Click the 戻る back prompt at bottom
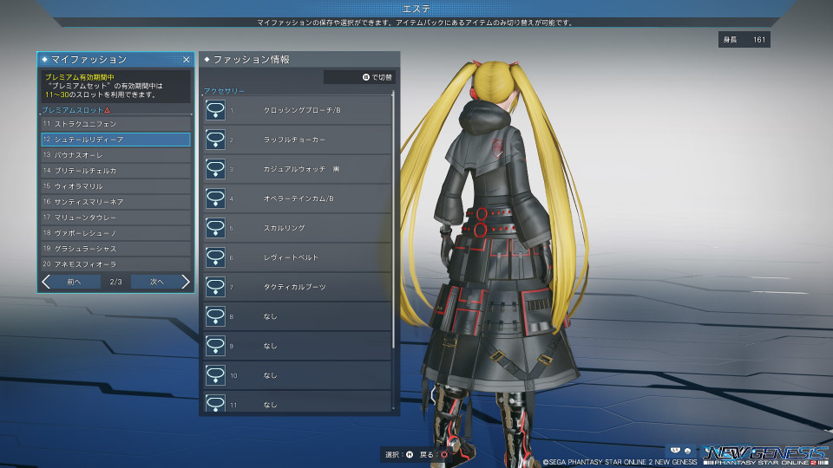The width and height of the screenshot is (833, 468). tap(434, 455)
